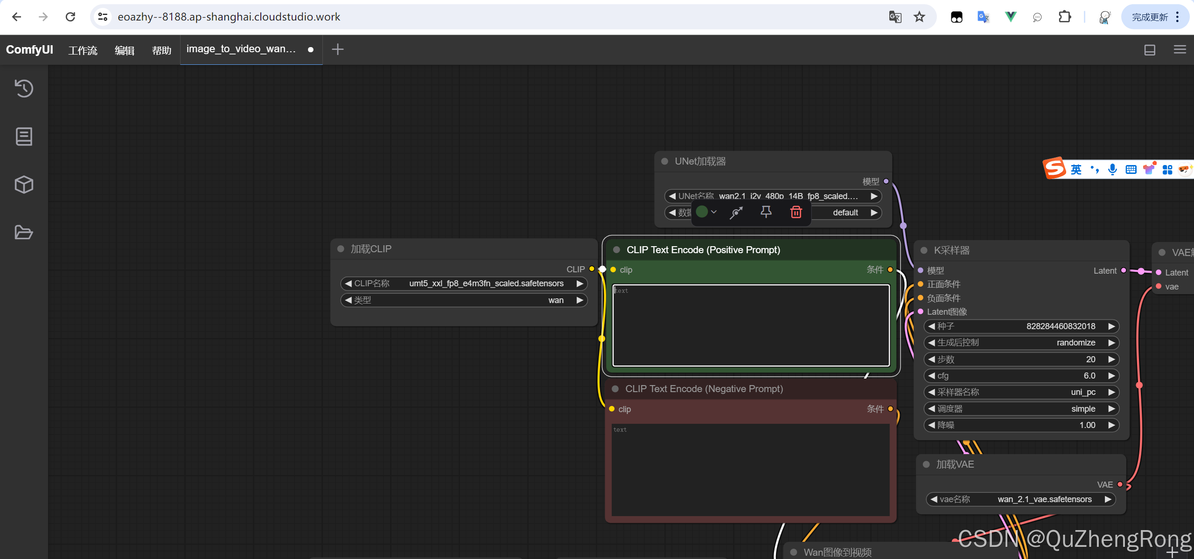Viewport: 1194px width, 559px height.
Task: Click the 完成更新 browser button
Action: pos(1149,17)
